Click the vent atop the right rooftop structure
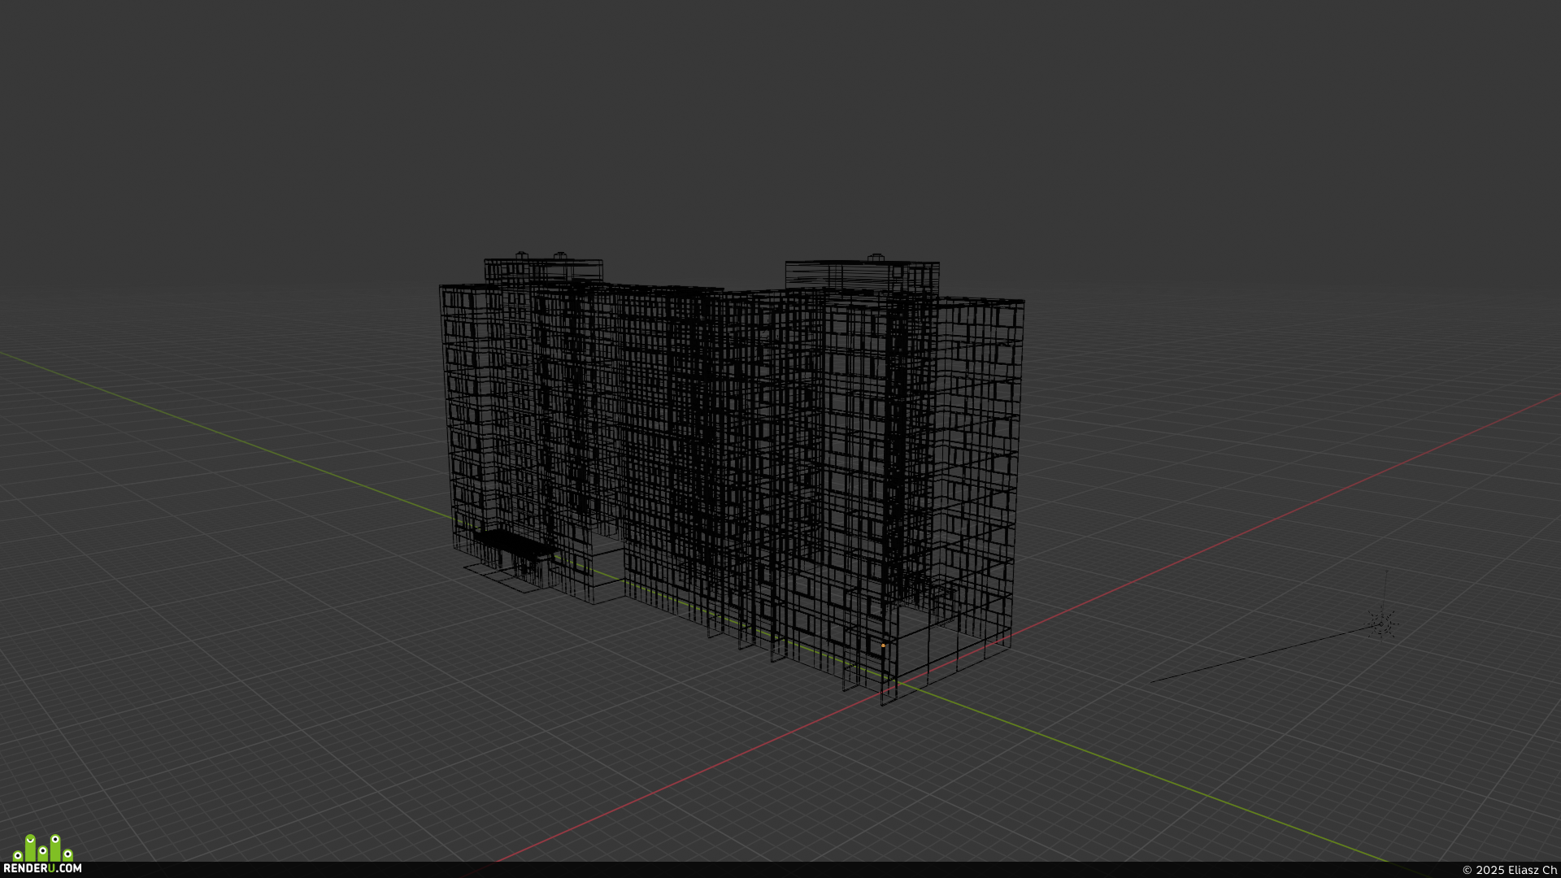 click(x=876, y=258)
